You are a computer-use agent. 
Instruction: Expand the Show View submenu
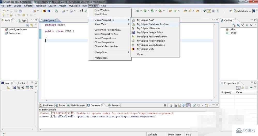click(x=110, y=24)
